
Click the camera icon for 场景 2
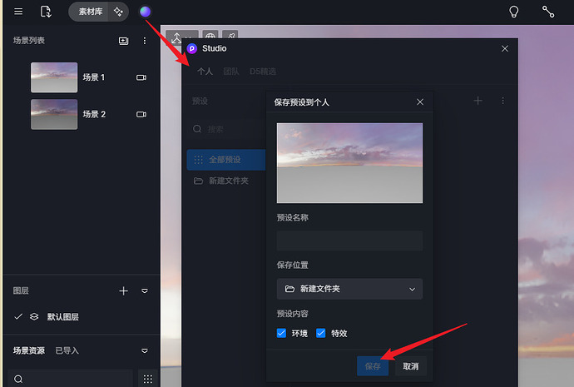[x=141, y=115]
